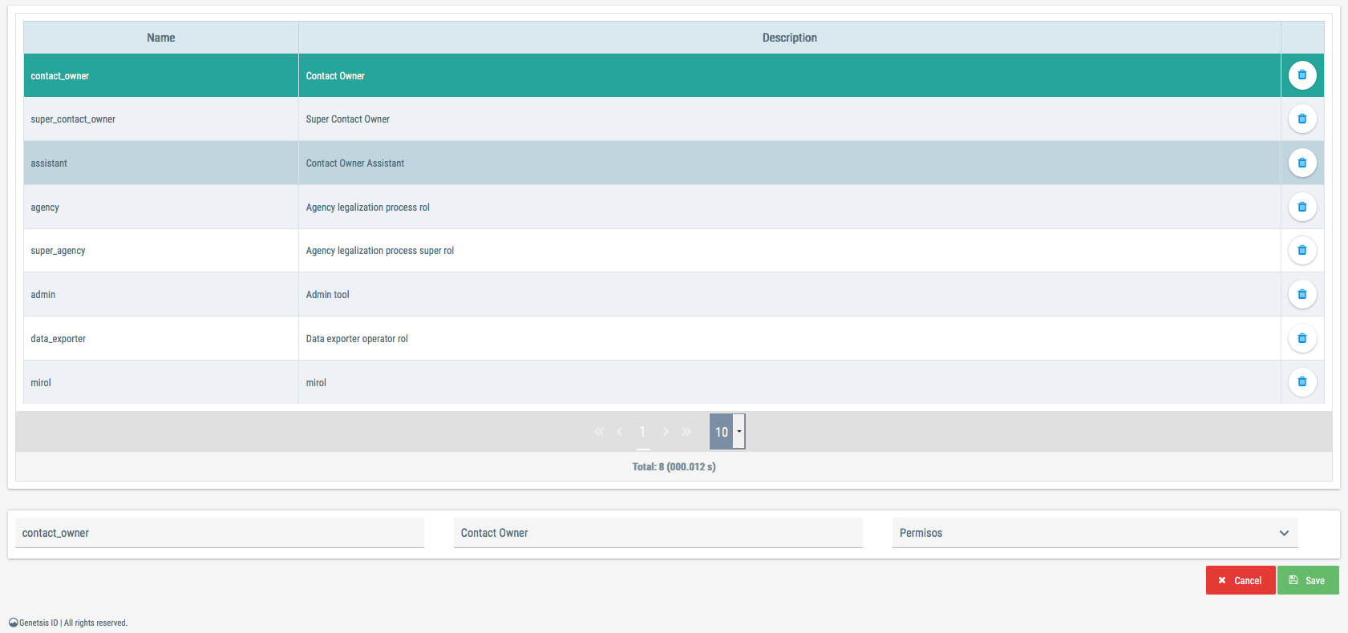Viewport: 1348px width, 633px height.
Task: Delete the contact_owner role
Action: (x=1301, y=75)
